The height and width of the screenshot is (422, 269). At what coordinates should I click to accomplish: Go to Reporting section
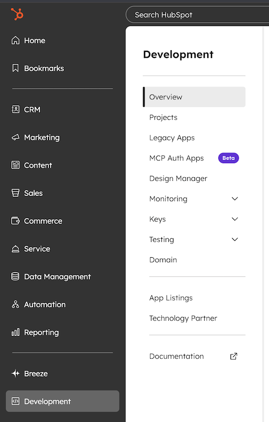[x=41, y=332]
